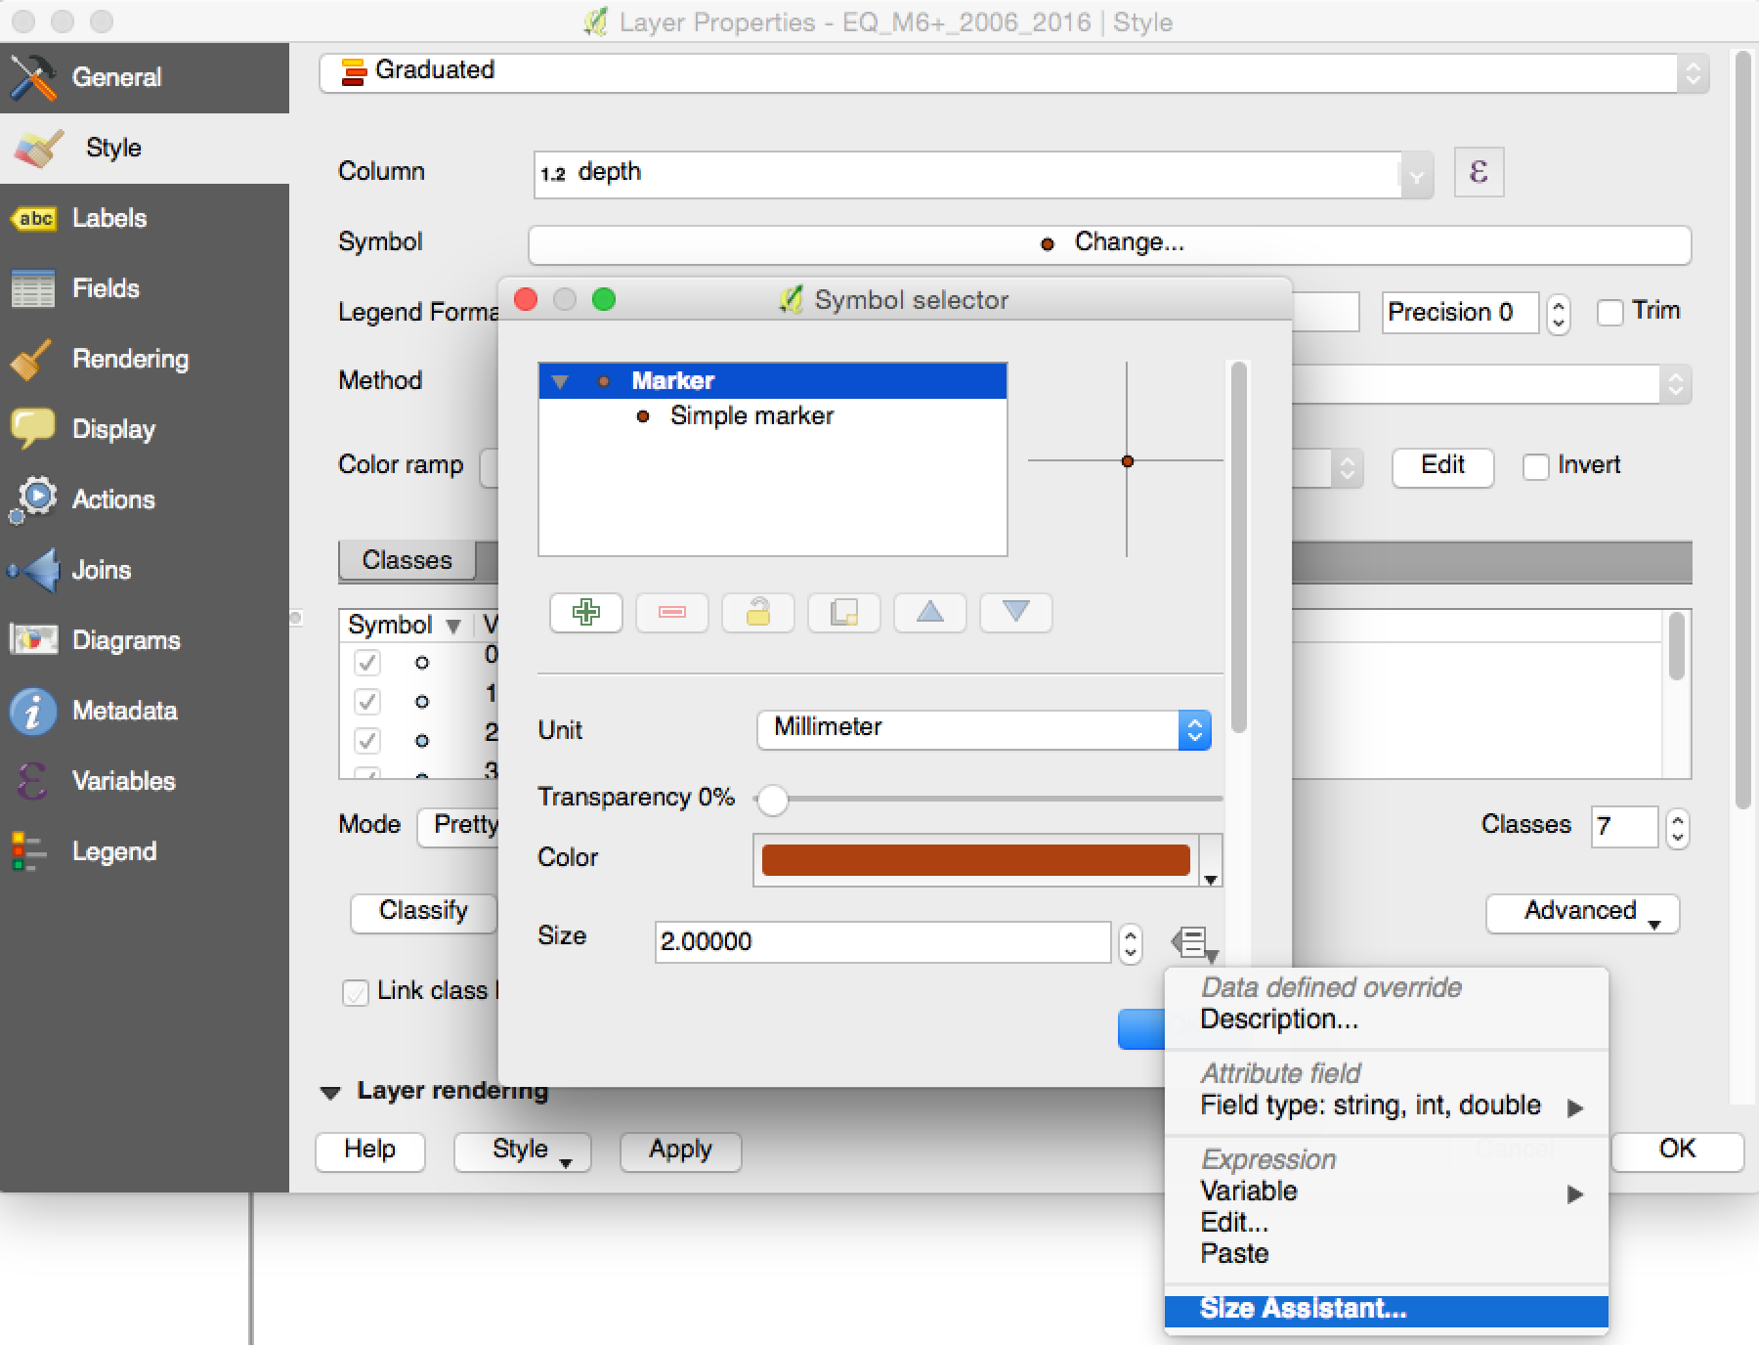This screenshot has height=1345, width=1759.
Task: Click the Classify button
Action: pyautogui.click(x=423, y=914)
